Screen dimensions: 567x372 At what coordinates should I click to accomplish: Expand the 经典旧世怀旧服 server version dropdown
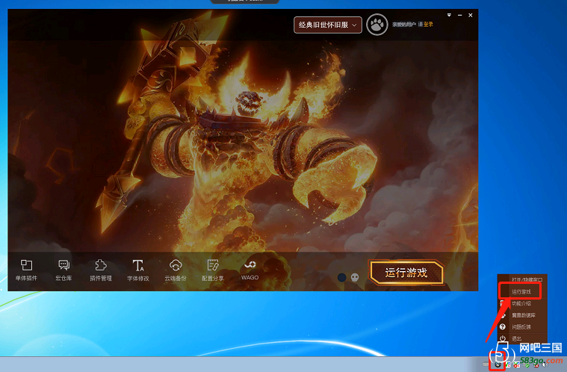click(x=328, y=25)
